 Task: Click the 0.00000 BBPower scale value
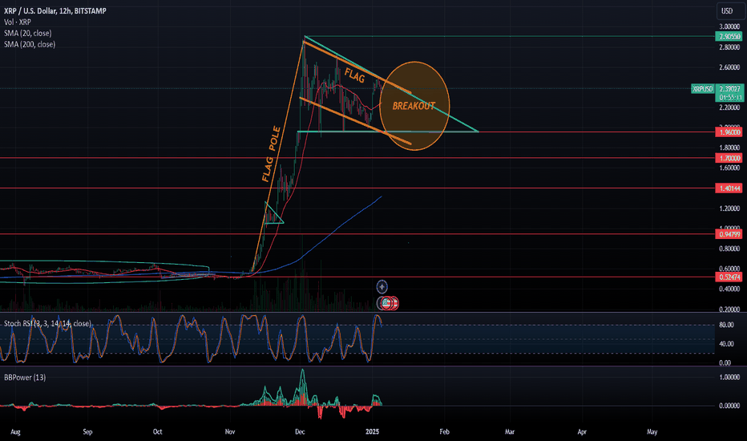click(729, 406)
